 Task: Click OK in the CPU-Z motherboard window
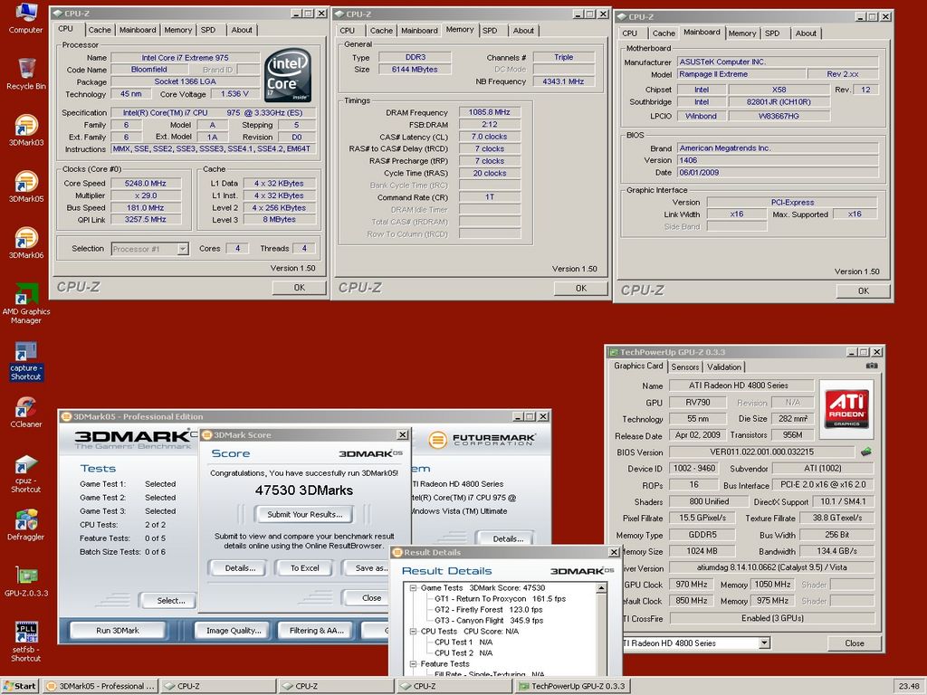[863, 290]
